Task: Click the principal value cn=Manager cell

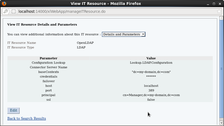Action: [151, 95]
